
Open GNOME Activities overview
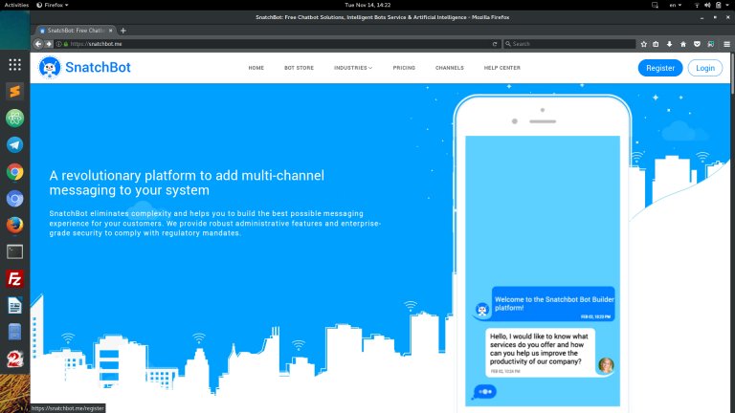(x=16, y=5)
